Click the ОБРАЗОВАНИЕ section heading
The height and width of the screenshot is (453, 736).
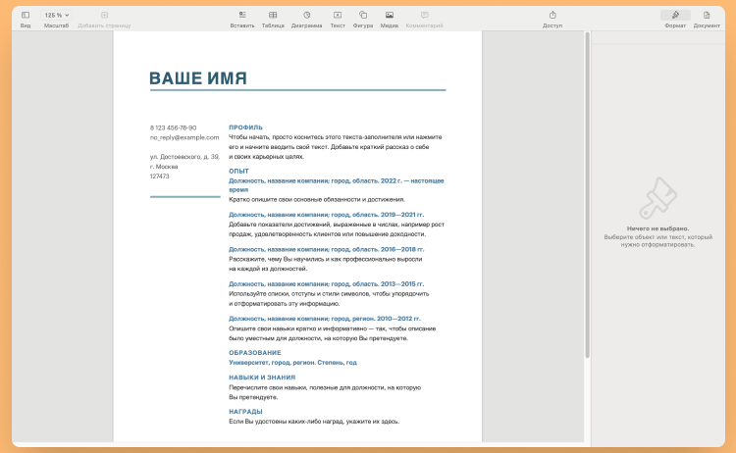(254, 352)
